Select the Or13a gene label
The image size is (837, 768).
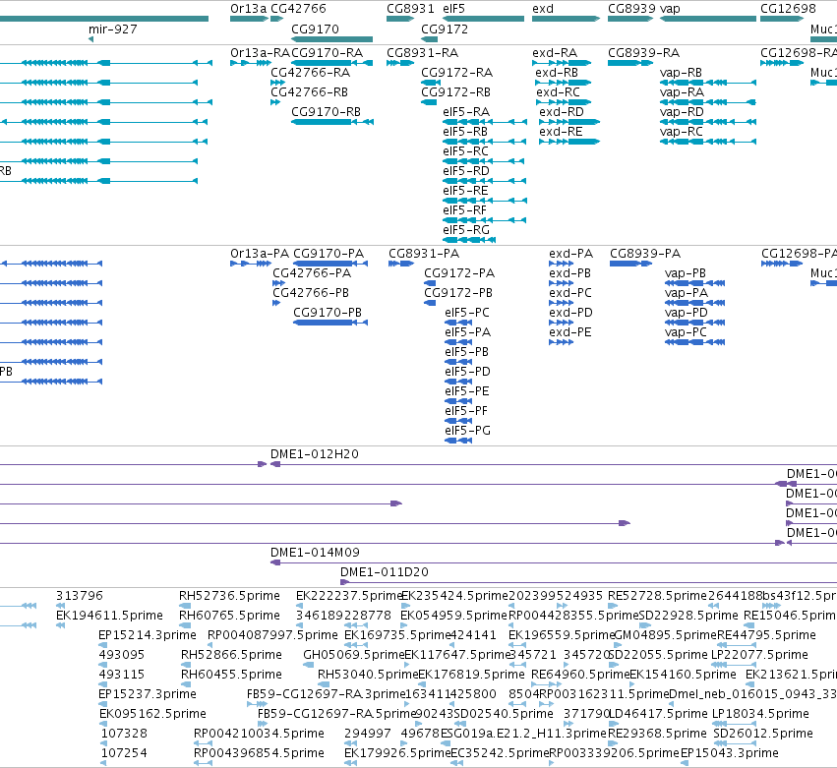click(248, 9)
